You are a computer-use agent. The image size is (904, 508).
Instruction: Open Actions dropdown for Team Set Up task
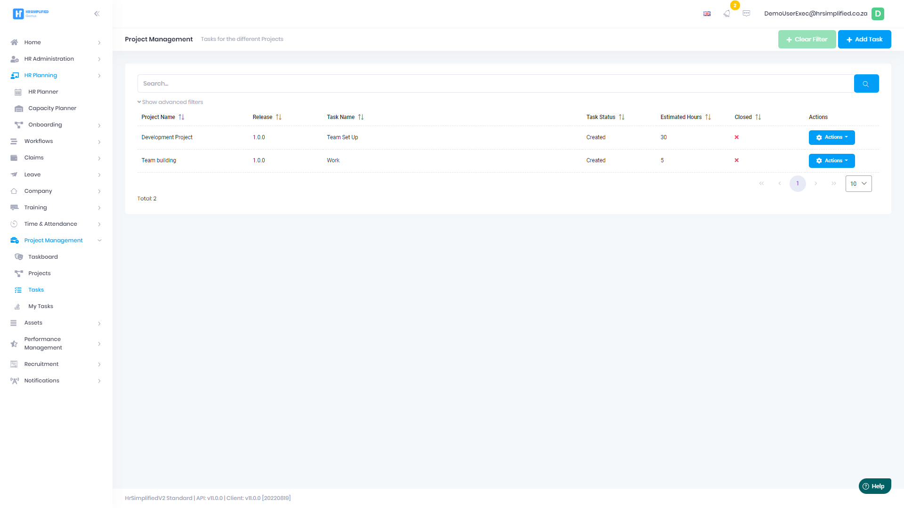[x=831, y=137]
